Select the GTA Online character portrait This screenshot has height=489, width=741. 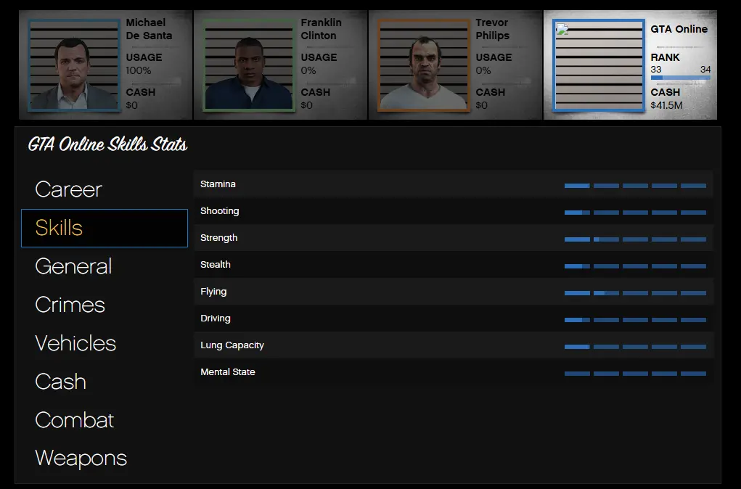599,65
